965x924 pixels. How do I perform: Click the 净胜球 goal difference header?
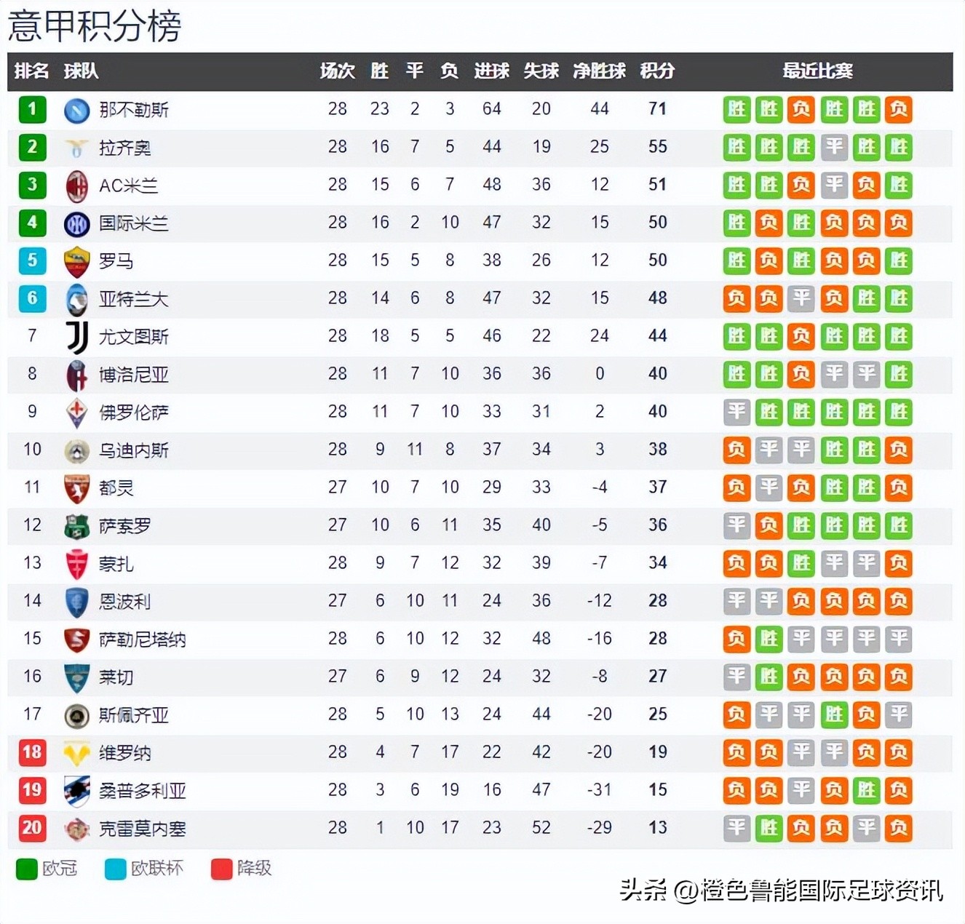599,71
